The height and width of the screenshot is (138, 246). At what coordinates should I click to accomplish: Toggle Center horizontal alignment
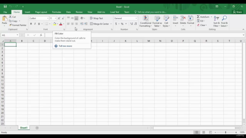72,24
